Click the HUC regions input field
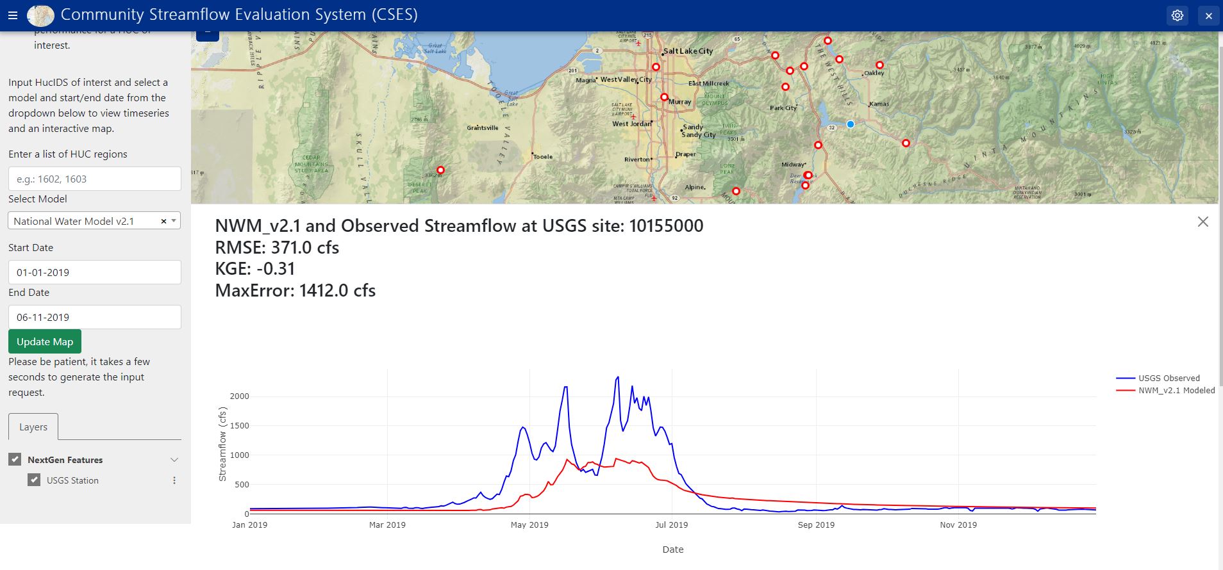 pos(95,179)
